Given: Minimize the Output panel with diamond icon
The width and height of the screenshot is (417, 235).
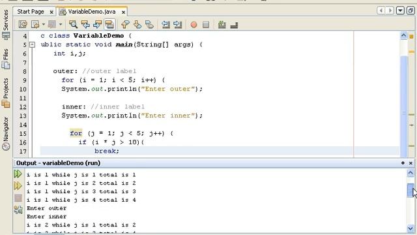Looking at the screenshot, I should click(x=403, y=163).
